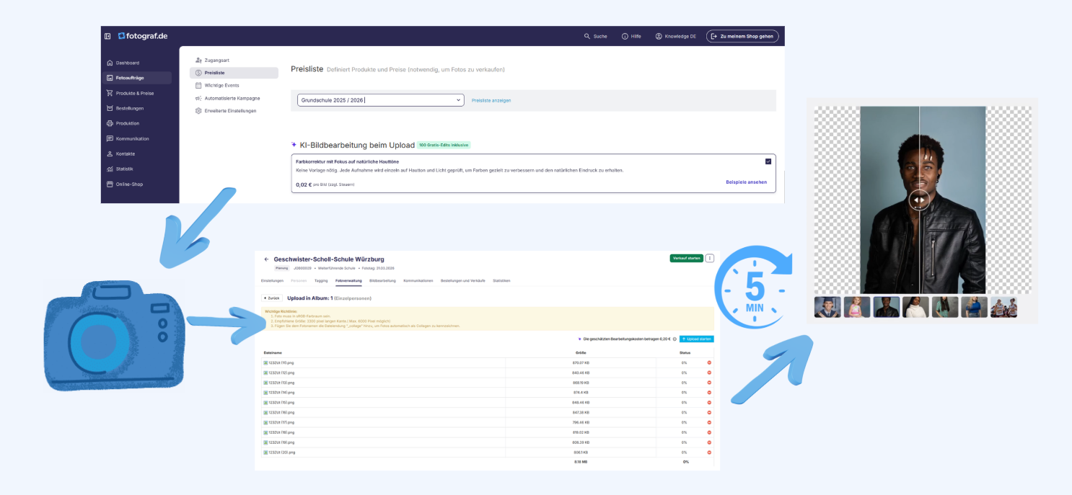Image resolution: width=1072 pixels, height=495 pixels.
Task: Select the woman in green top thumbnail
Action: (945, 307)
